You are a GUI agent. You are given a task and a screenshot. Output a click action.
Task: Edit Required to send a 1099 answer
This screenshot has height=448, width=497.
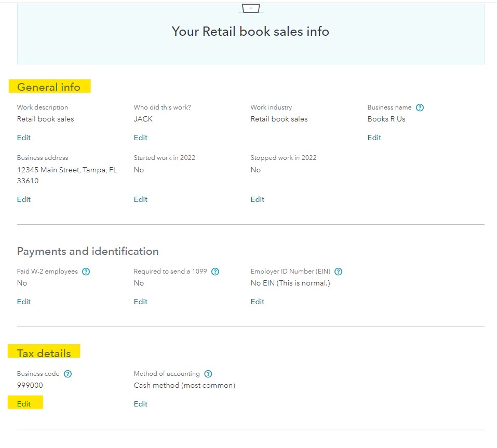tap(140, 302)
